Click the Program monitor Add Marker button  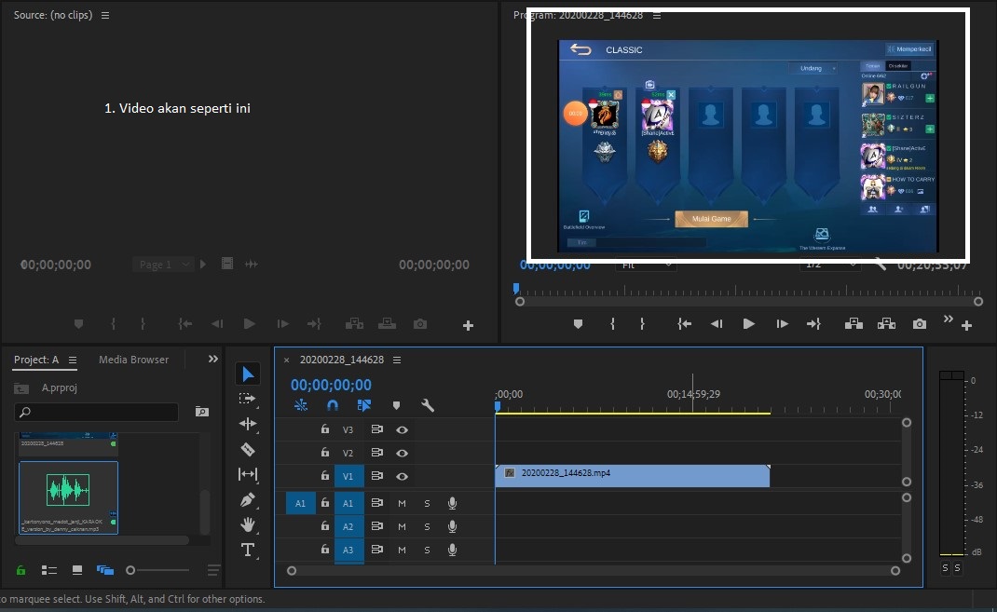(578, 324)
